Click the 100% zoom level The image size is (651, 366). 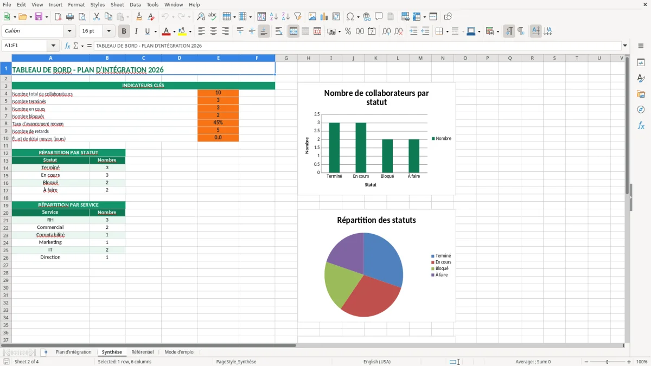coord(642,362)
